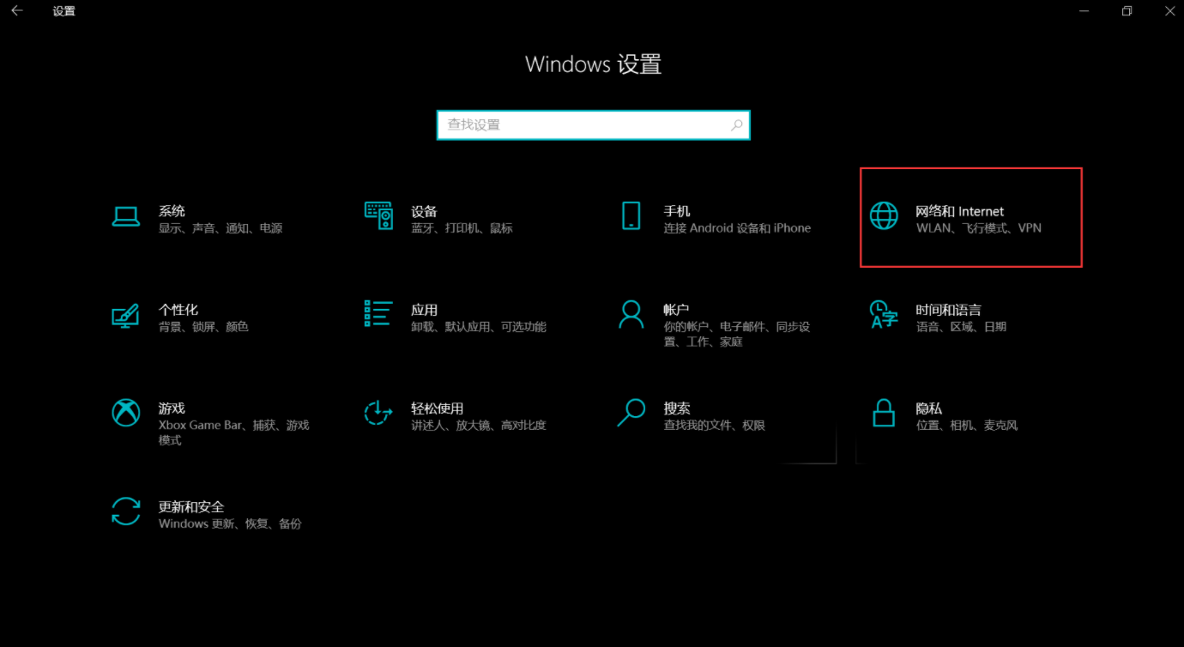The width and height of the screenshot is (1184, 647).
Task: Open the 个性化 paintbrush icon
Action: [125, 316]
